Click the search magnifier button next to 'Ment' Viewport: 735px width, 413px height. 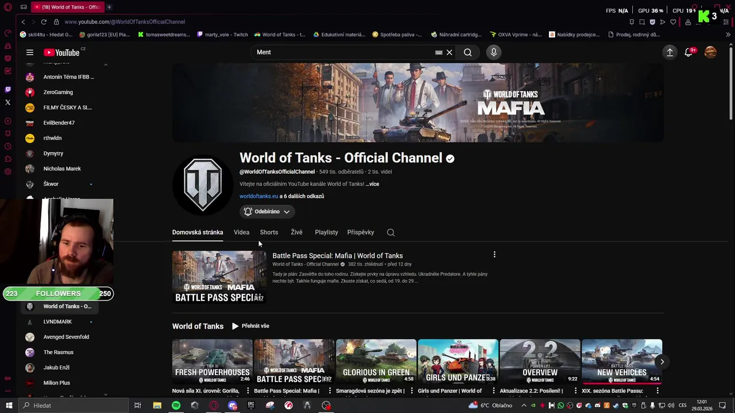coord(468,52)
